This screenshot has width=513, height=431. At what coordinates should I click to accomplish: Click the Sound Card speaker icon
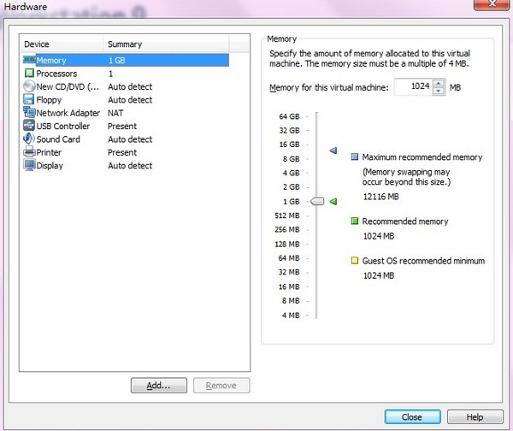[x=29, y=139]
